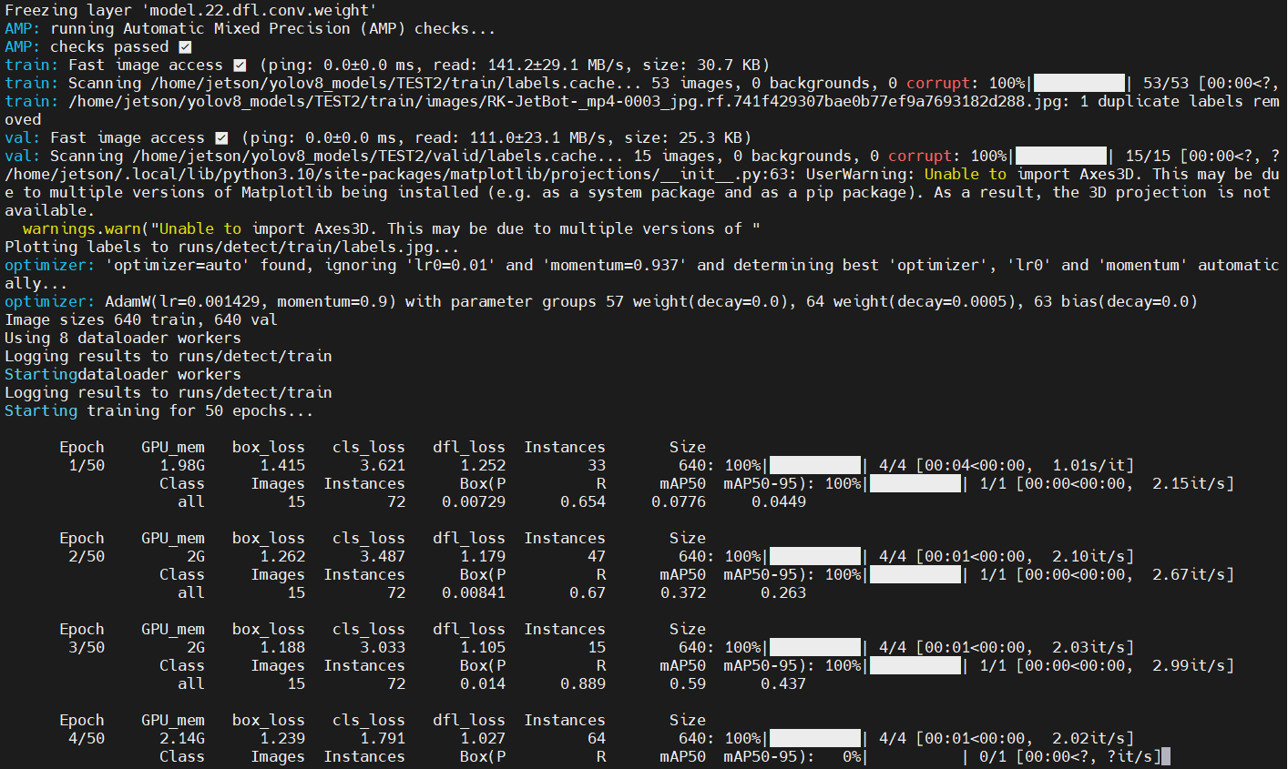
Task: Click the checkmark on train 'Fast image access'
Action: click(240, 66)
